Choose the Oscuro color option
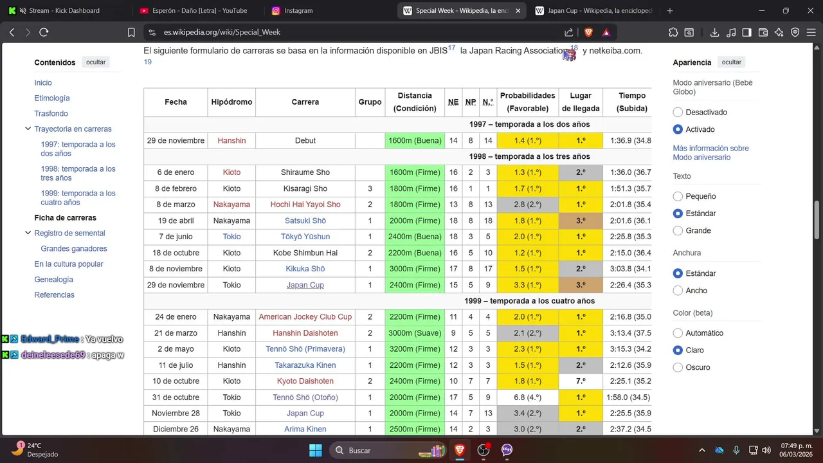The width and height of the screenshot is (823, 463). click(678, 368)
